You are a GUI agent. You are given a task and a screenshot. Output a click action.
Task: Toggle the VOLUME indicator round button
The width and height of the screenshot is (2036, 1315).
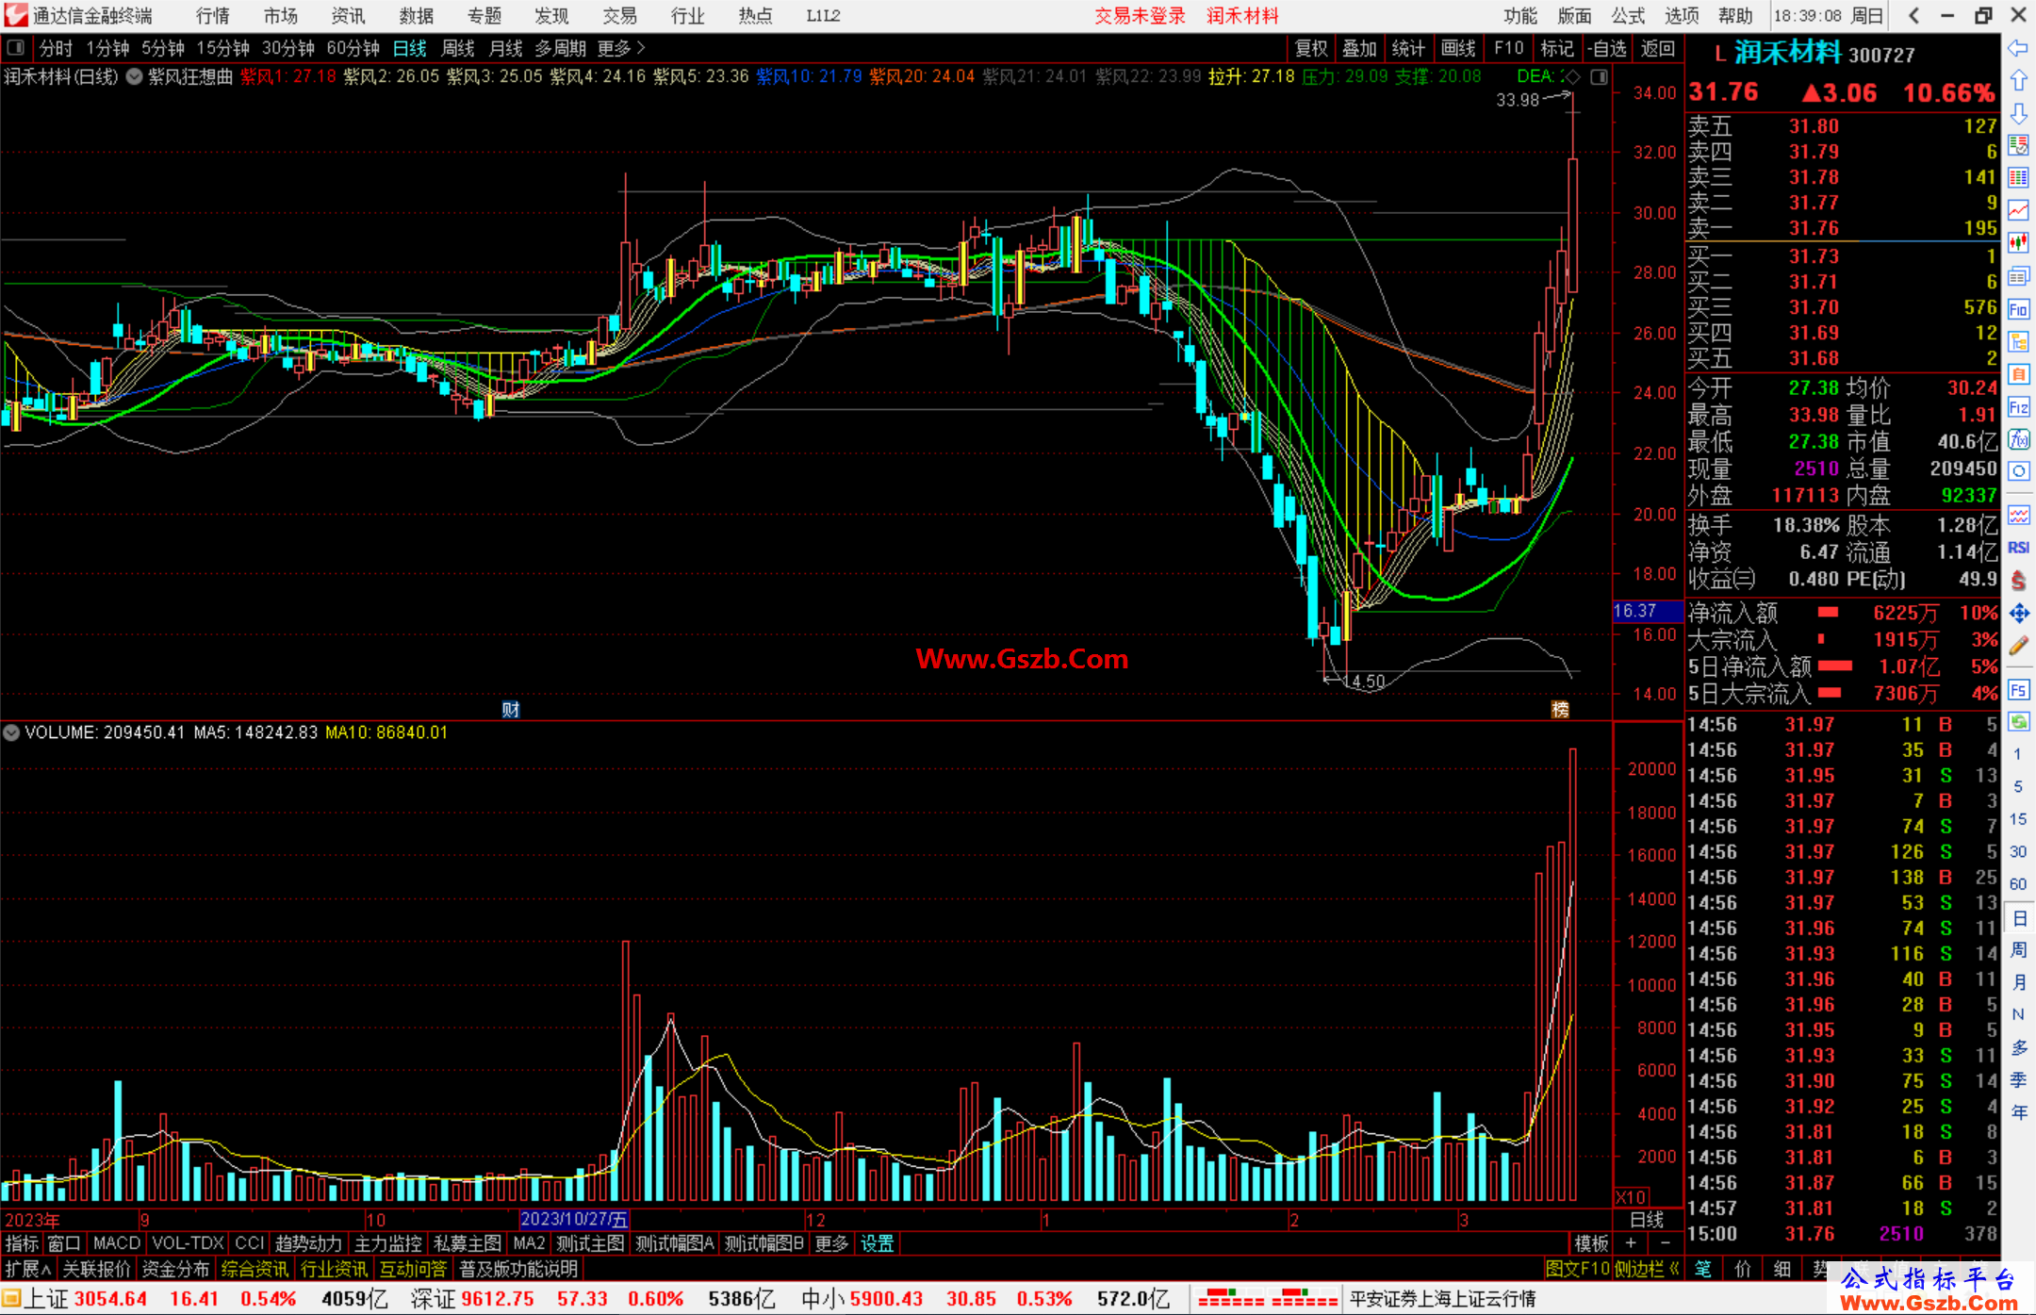11,732
